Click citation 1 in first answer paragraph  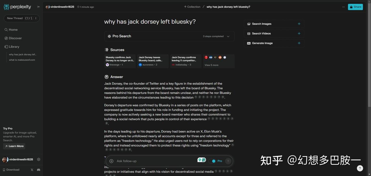(196, 97)
